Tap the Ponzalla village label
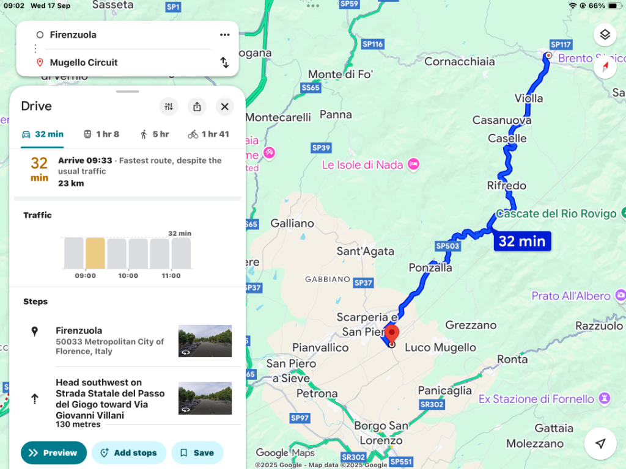Screen dimensions: 626x469 click(430, 267)
